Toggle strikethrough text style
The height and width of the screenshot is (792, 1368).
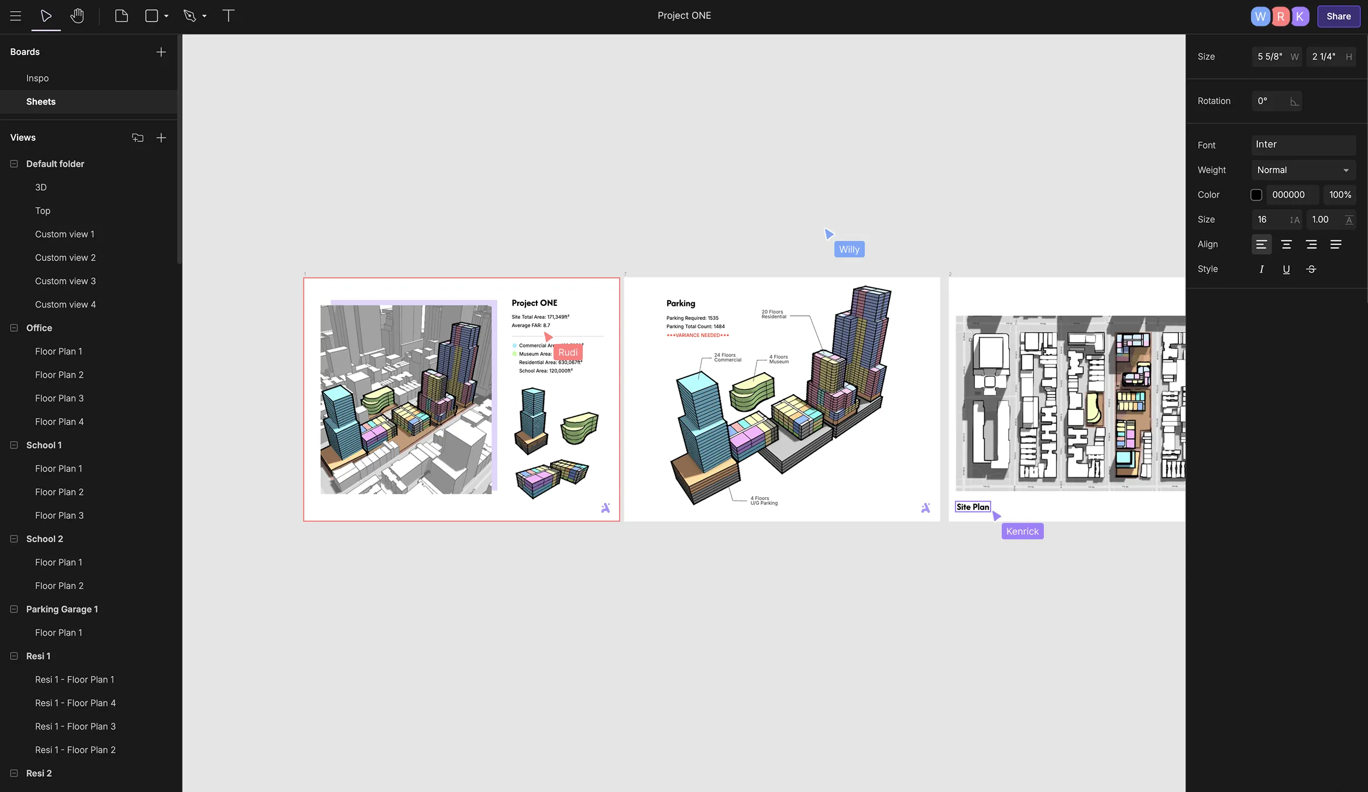(1311, 269)
